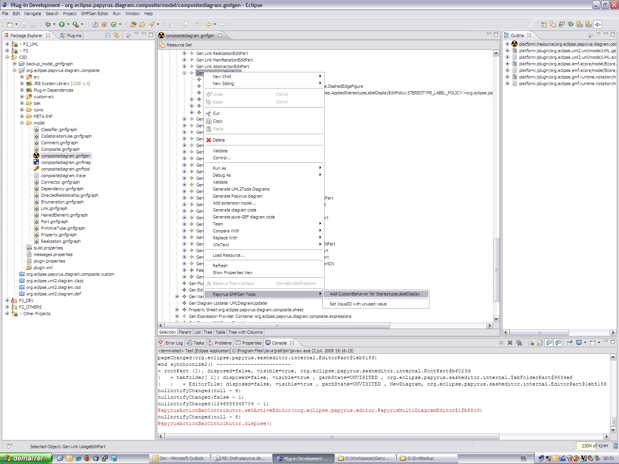Click the heap status memory indicator
This screenshot has width=619, height=464.
(x=594, y=446)
